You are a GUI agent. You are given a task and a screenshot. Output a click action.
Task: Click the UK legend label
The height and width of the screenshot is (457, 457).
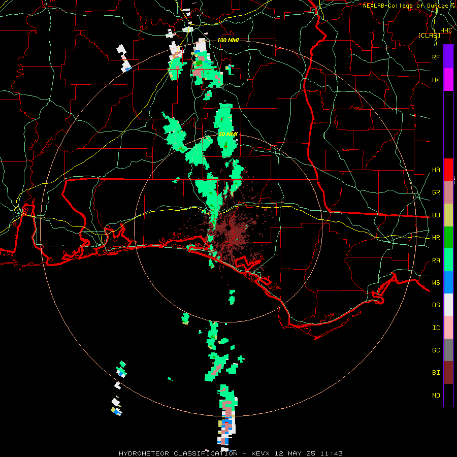tap(436, 80)
